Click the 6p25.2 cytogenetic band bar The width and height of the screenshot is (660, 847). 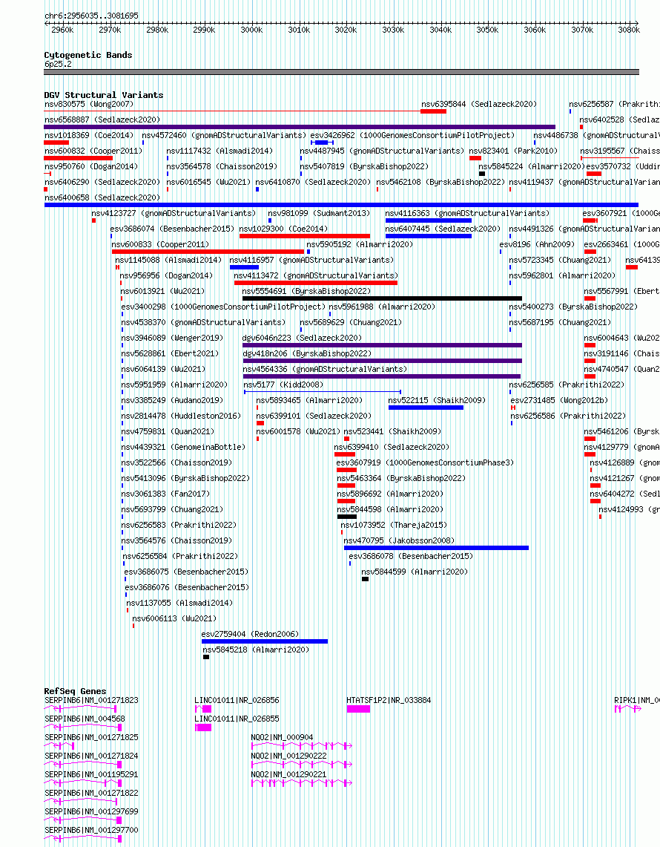point(342,72)
